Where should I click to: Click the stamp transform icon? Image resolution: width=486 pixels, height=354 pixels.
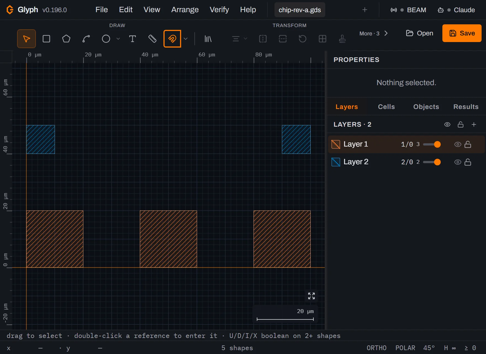[x=342, y=39]
